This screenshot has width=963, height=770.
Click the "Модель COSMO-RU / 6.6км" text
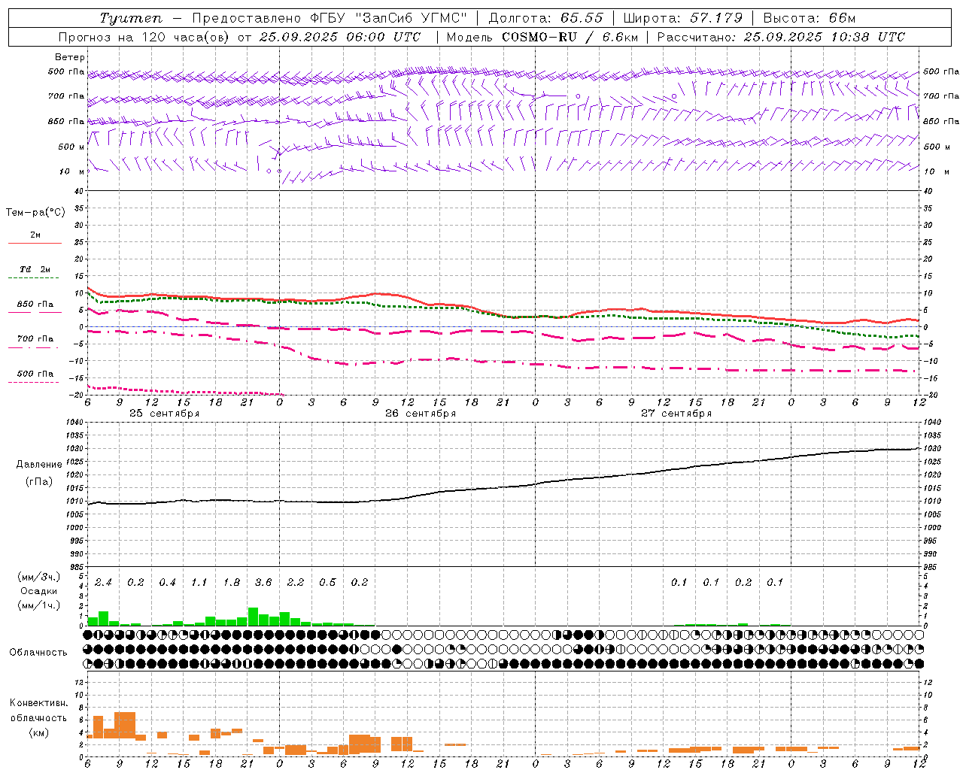tap(541, 37)
